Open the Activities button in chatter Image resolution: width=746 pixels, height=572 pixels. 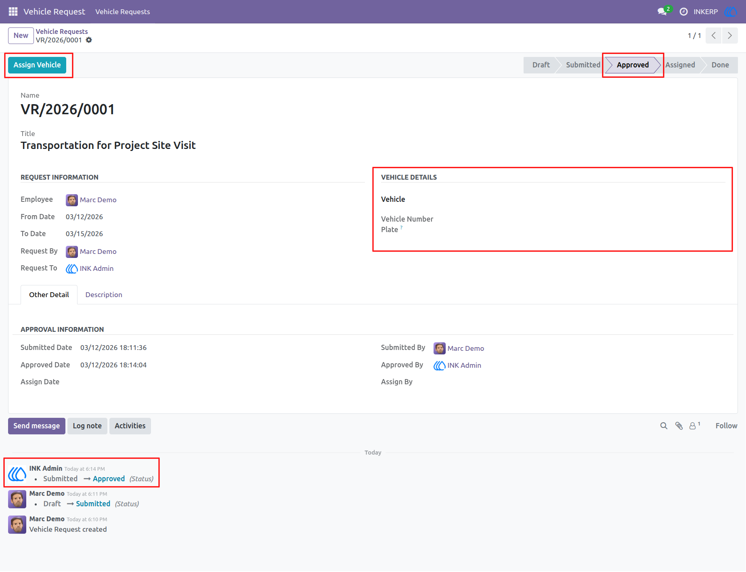click(130, 426)
